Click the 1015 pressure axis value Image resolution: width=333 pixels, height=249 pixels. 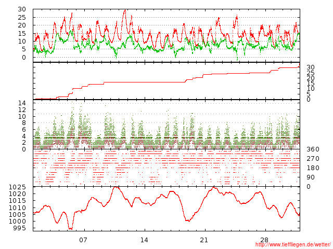(x=17, y=201)
